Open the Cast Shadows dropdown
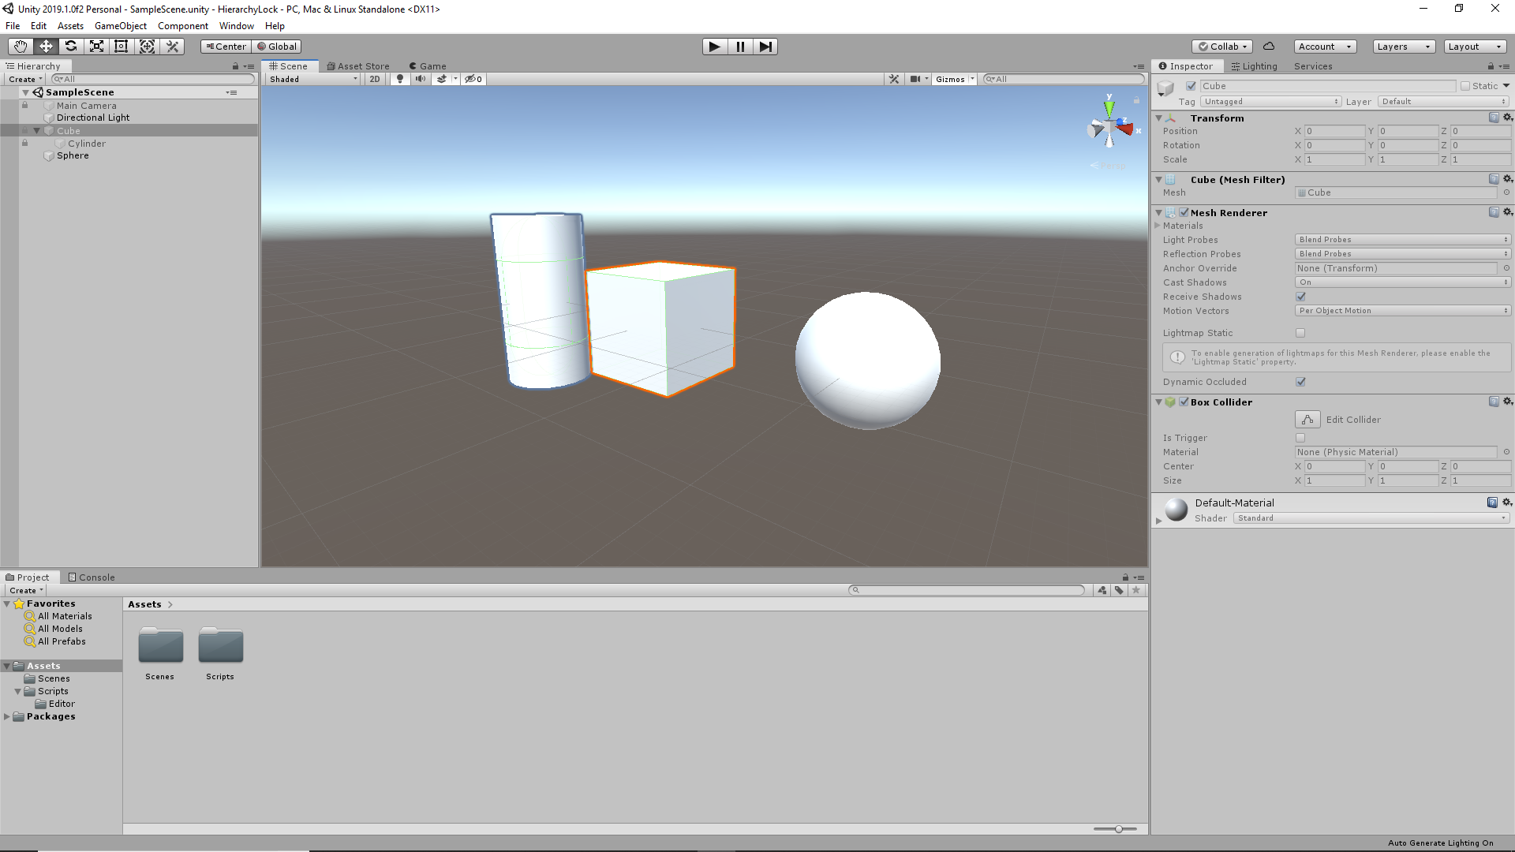The height and width of the screenshot is (852, 1515). click(x=1402, y=282)
